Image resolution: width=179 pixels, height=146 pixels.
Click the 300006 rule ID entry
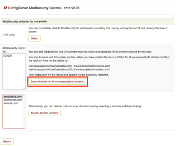click(x=8, y=56)
